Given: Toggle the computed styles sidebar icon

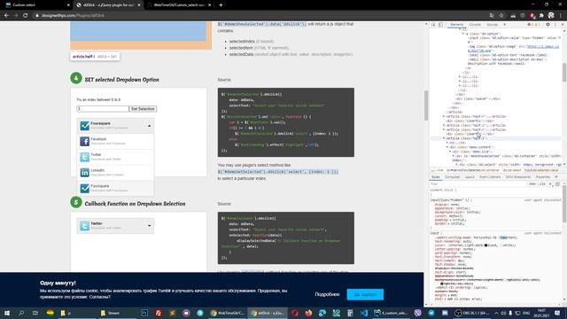Looking at the screenshot, I should click(x=557, y=184).
